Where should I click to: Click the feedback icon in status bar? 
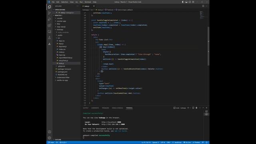[x=203, y=142]
